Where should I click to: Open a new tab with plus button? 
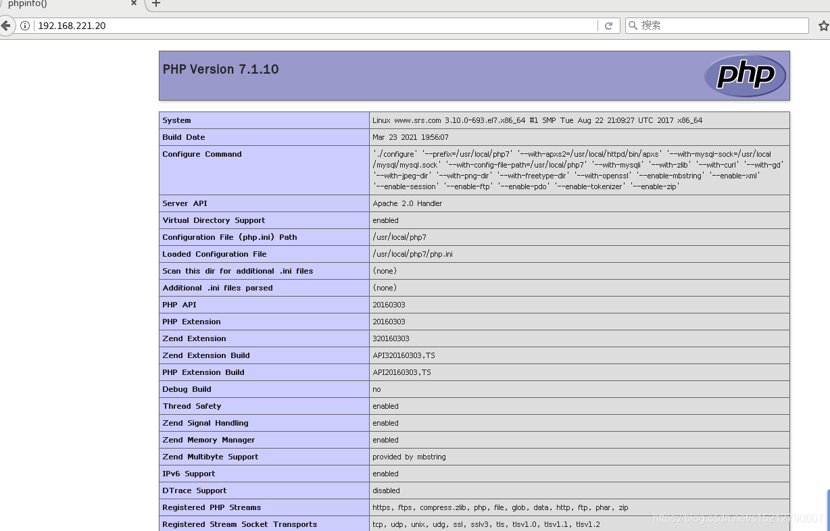point(156,3)
